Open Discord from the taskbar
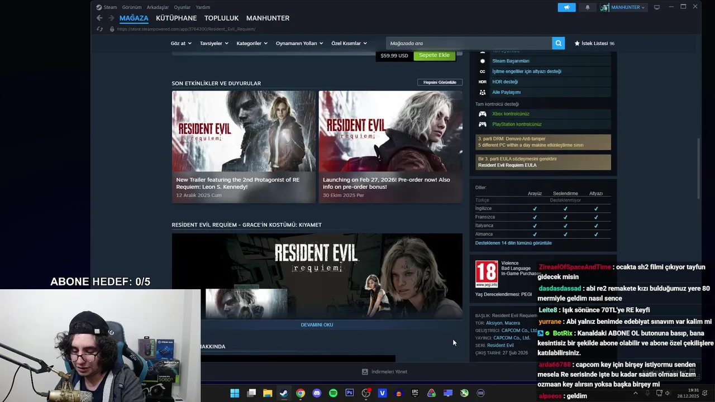Screen dimensions: 715x402 [x=317, y=393]
